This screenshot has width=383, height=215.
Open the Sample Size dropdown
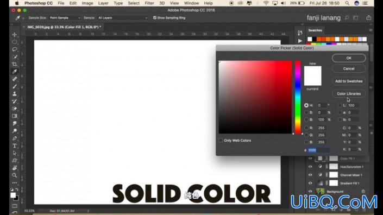point(65,18)
